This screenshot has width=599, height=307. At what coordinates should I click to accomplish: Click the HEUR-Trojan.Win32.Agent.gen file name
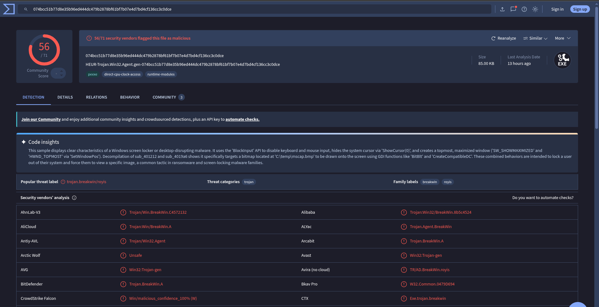tap(183, 65)
